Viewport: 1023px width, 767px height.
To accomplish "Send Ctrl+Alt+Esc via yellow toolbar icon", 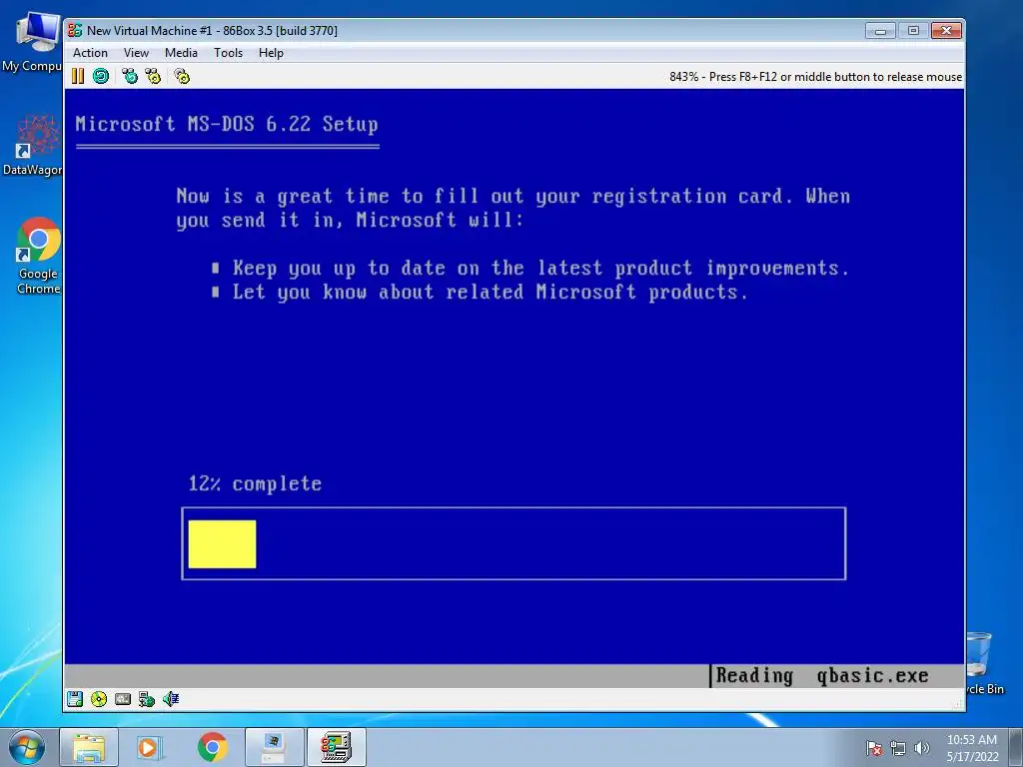I will click(x=153, y=76).
